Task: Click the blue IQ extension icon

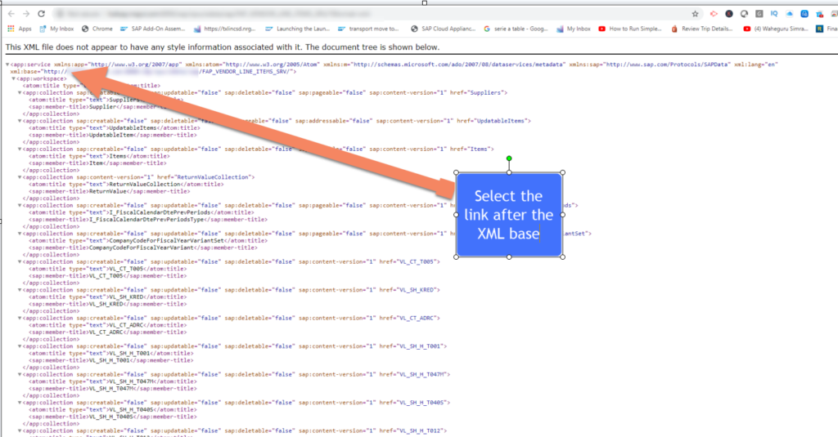Action: [x=773, y=14]
